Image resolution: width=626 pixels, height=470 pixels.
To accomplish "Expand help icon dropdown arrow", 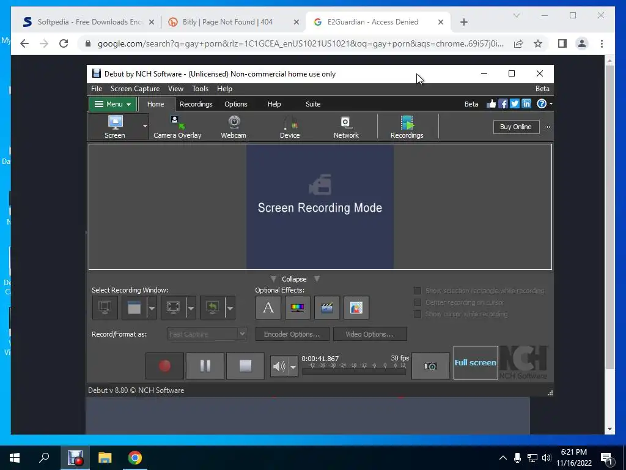I will point(551,104).
